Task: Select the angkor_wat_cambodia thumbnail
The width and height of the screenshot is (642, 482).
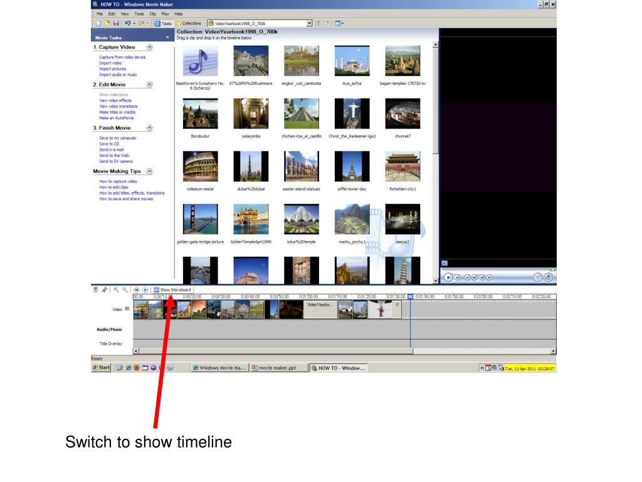Action: coord(302,61)
